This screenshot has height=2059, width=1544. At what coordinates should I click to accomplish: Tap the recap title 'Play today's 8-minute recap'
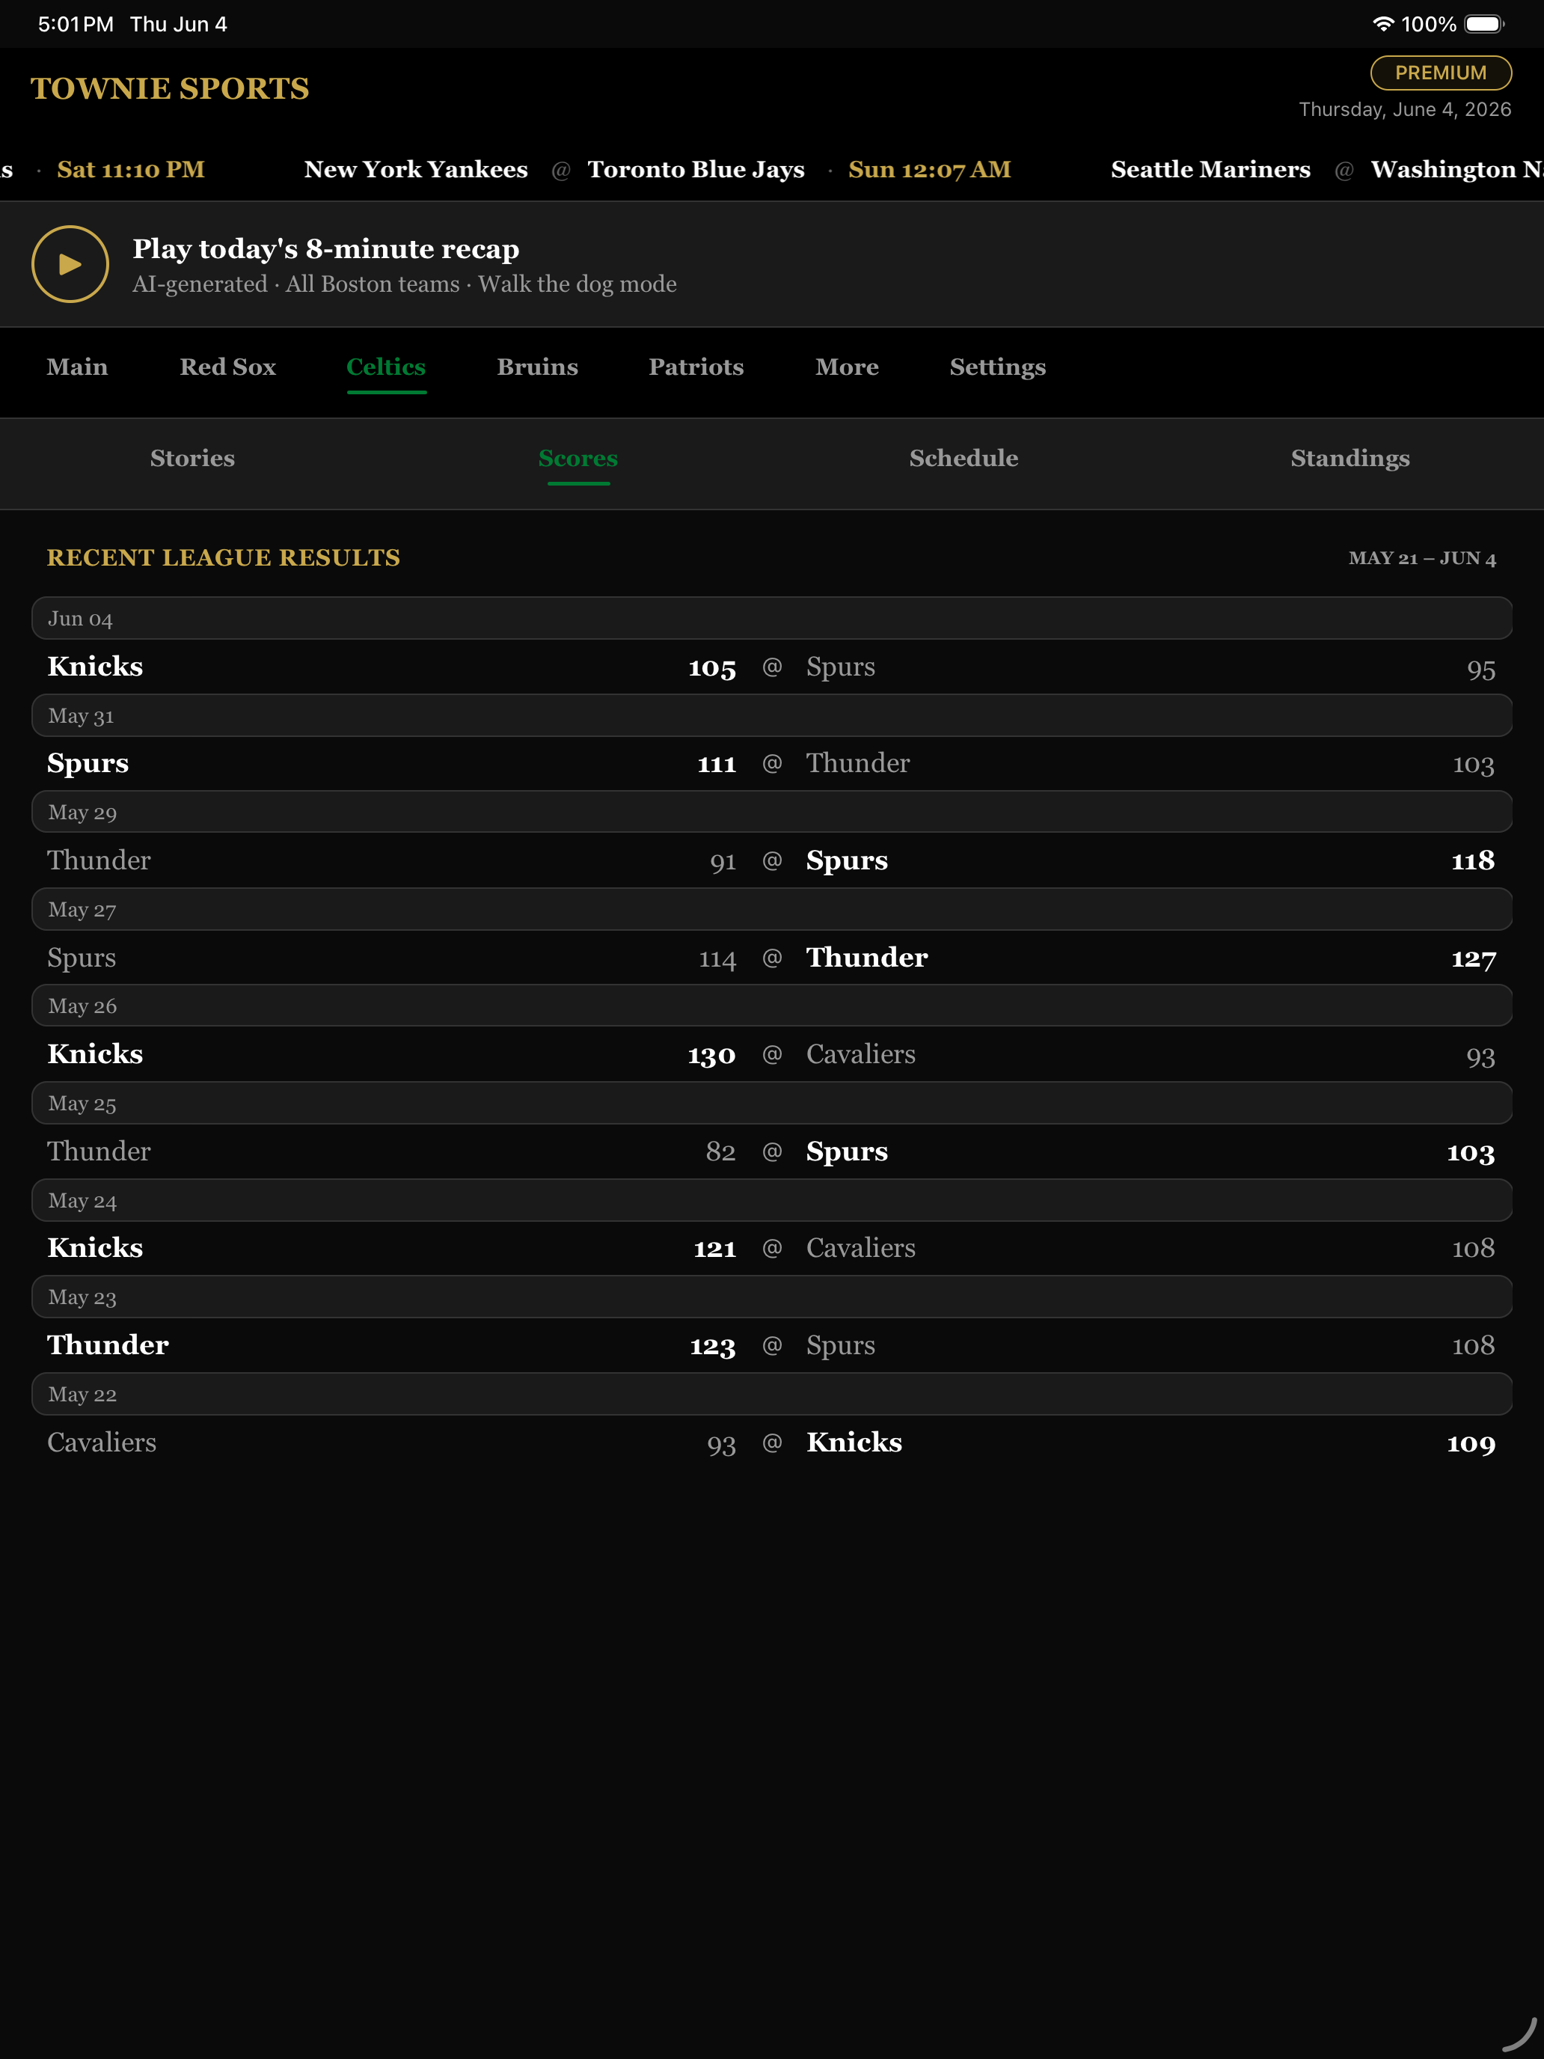(x=325, y=248)
